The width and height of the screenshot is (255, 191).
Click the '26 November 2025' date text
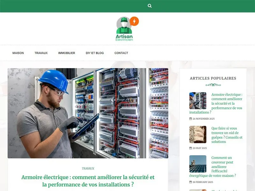(x=204, y=119)
